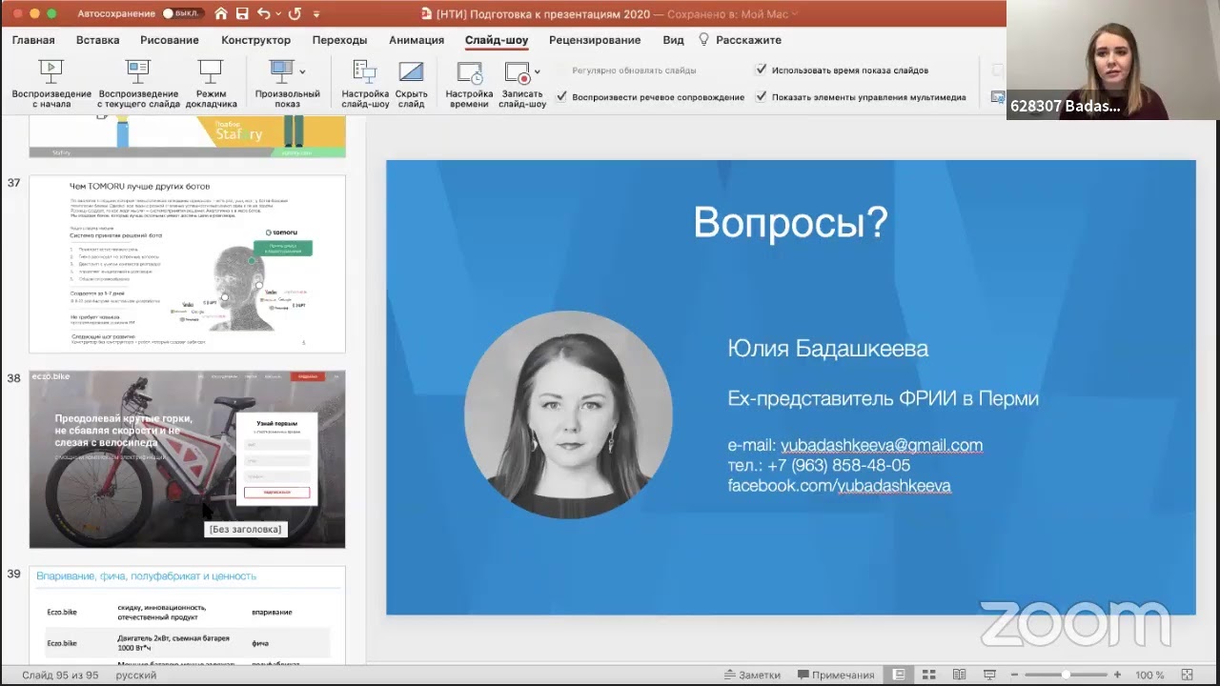Image resolution: width=1220 pixels, height=686 pixels.
Task: Click the zoom level 100 % value
Action: [x=1149, y=675]
